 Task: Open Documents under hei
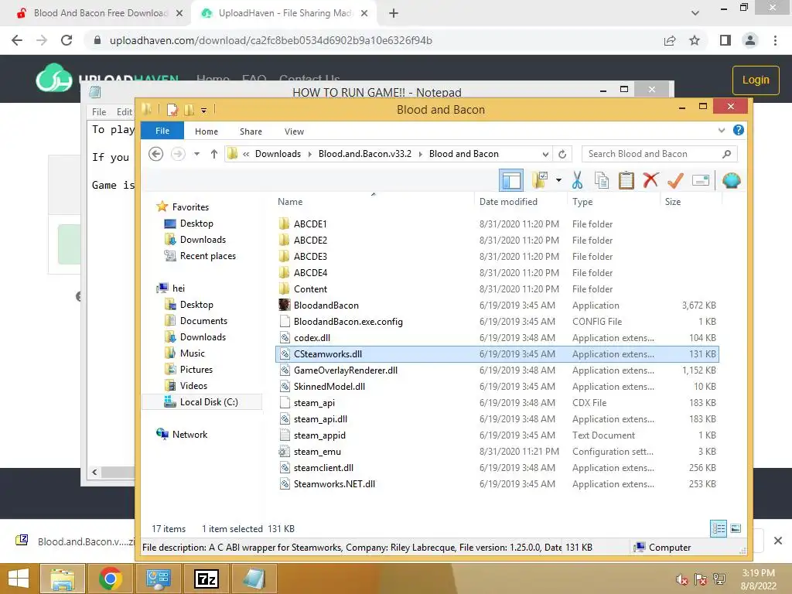coord(203,321)
